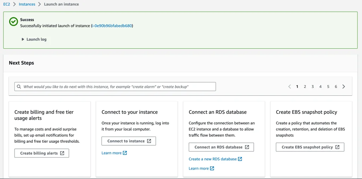Screen dimensions: 362x179
Task: Go to Instances breadcrumb link
Action: pyautogui.click(x=27, y=4)
